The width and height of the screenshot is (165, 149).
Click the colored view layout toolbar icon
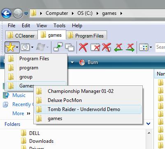pyautogui.click(x=144, y=47)
